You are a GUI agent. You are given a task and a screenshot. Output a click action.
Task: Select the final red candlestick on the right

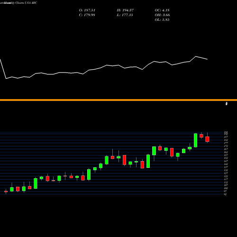coord(207,139)
